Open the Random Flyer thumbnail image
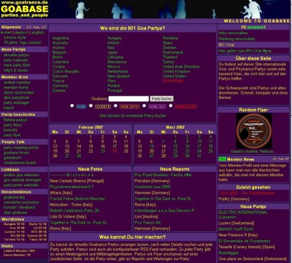 coord(253,131)
